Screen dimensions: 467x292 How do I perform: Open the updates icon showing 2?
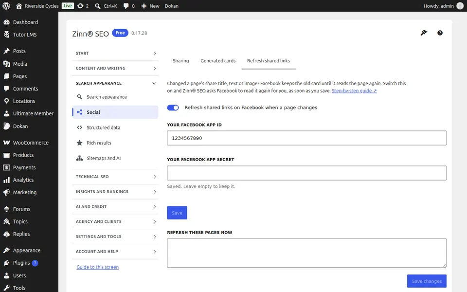pyautogui.click(x=83, y=6)
